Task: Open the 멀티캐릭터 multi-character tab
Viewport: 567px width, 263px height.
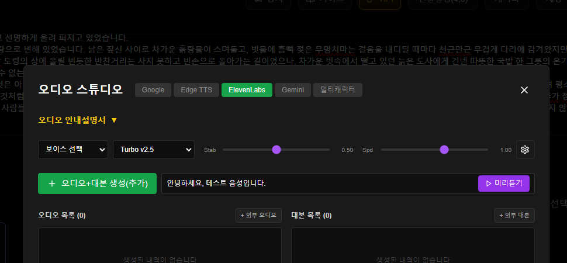Action: [x=338, y=90]
